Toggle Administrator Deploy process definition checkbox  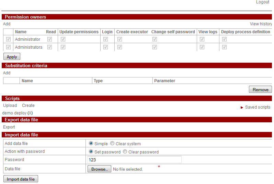(x=224, y=39)
